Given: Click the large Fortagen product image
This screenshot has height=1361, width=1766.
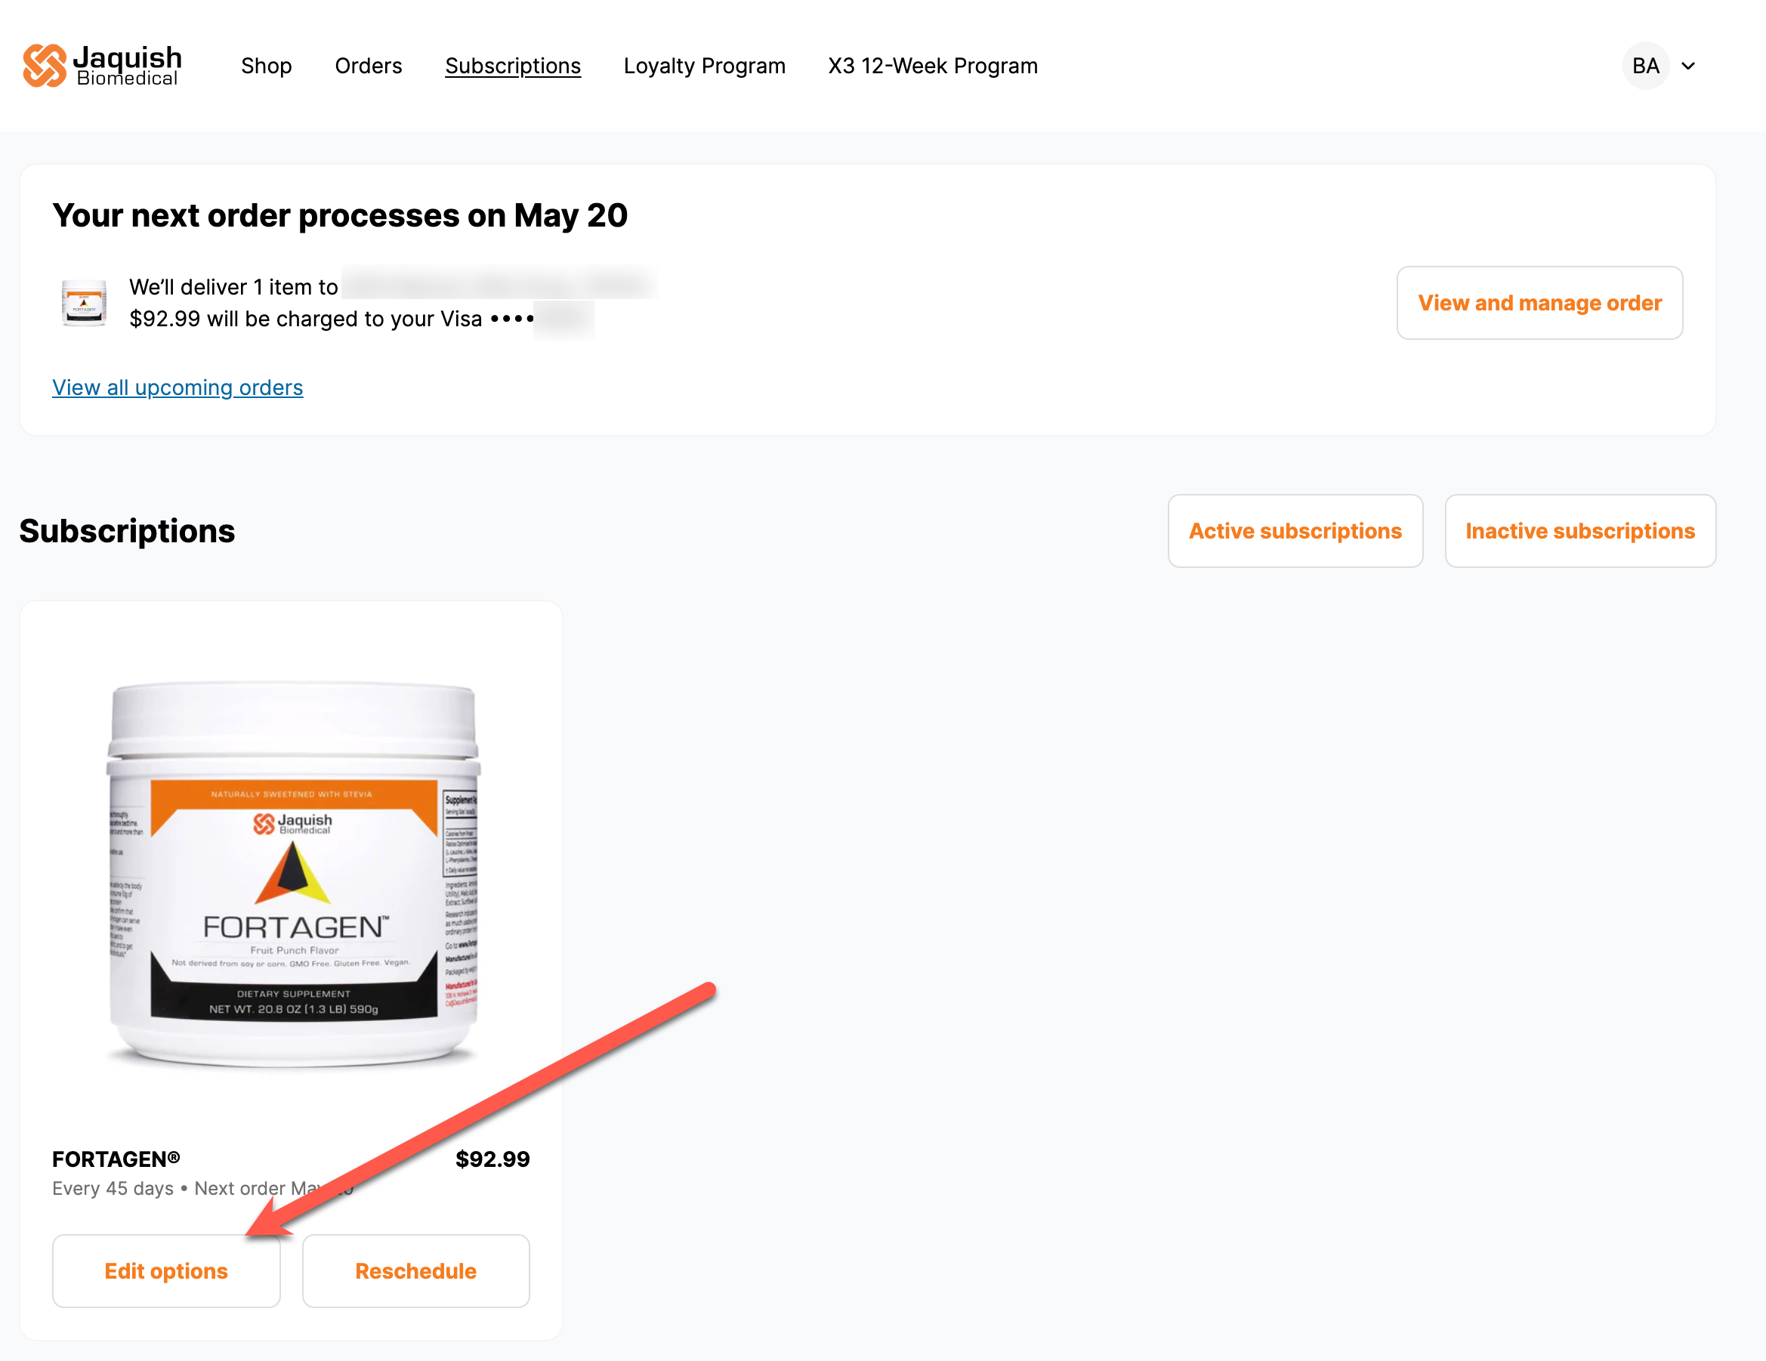Looking at the screenshot, I should coord(294,874).
